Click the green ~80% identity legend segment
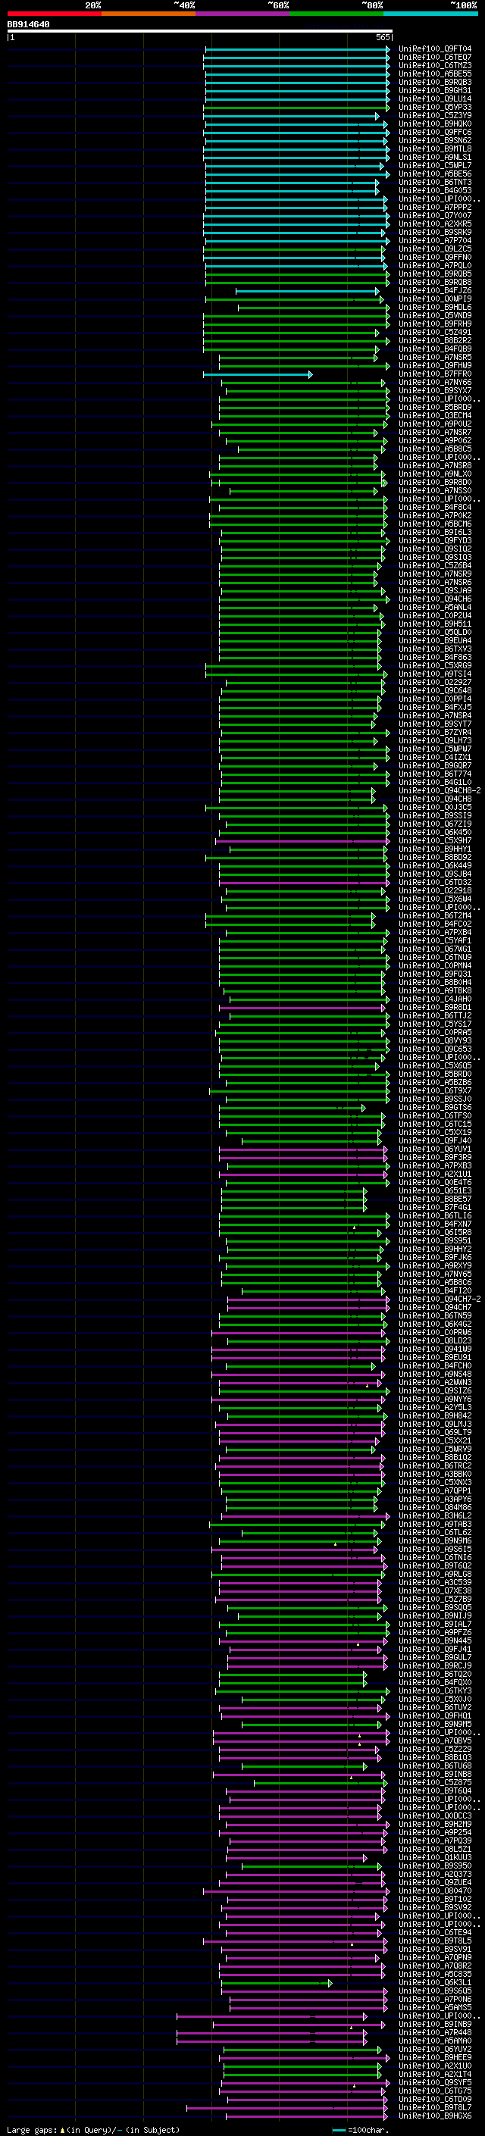Screen dimensions: 485x2136 coord(336,14)
